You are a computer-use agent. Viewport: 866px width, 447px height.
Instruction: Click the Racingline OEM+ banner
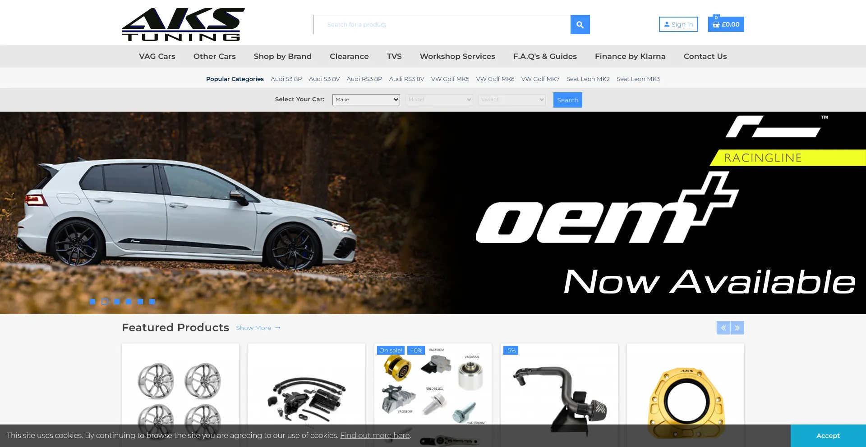[433, 213]
